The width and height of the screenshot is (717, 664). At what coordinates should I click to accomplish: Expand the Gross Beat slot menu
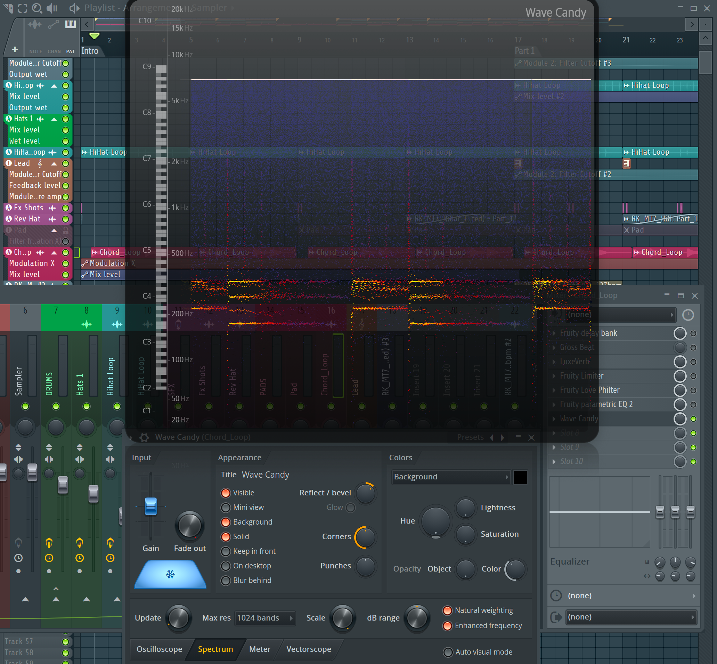click(x=554, y=347)
